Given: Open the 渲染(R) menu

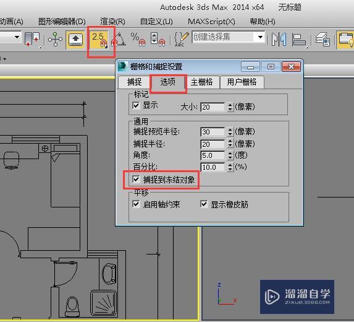Looking at the screenshot, I should [112, 22].
